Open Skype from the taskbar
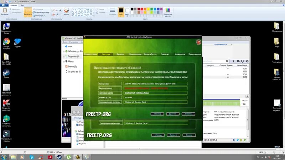This screenshot has width=285, height=160. (32, 157)
